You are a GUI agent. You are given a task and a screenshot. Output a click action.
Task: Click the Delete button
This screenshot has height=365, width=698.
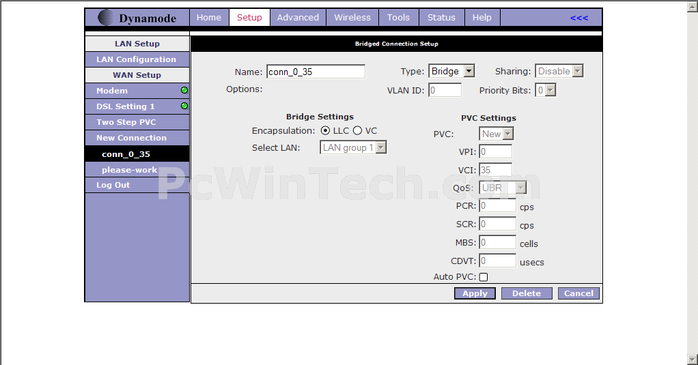pos(527,293)
